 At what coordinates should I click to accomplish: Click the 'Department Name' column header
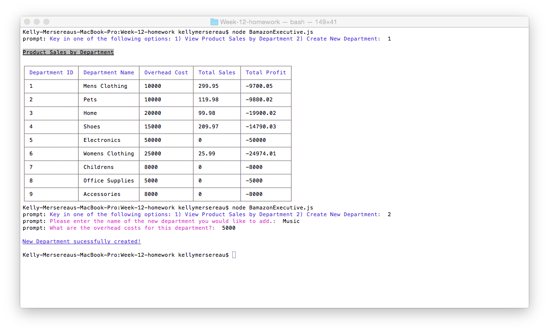coord(109,72)
